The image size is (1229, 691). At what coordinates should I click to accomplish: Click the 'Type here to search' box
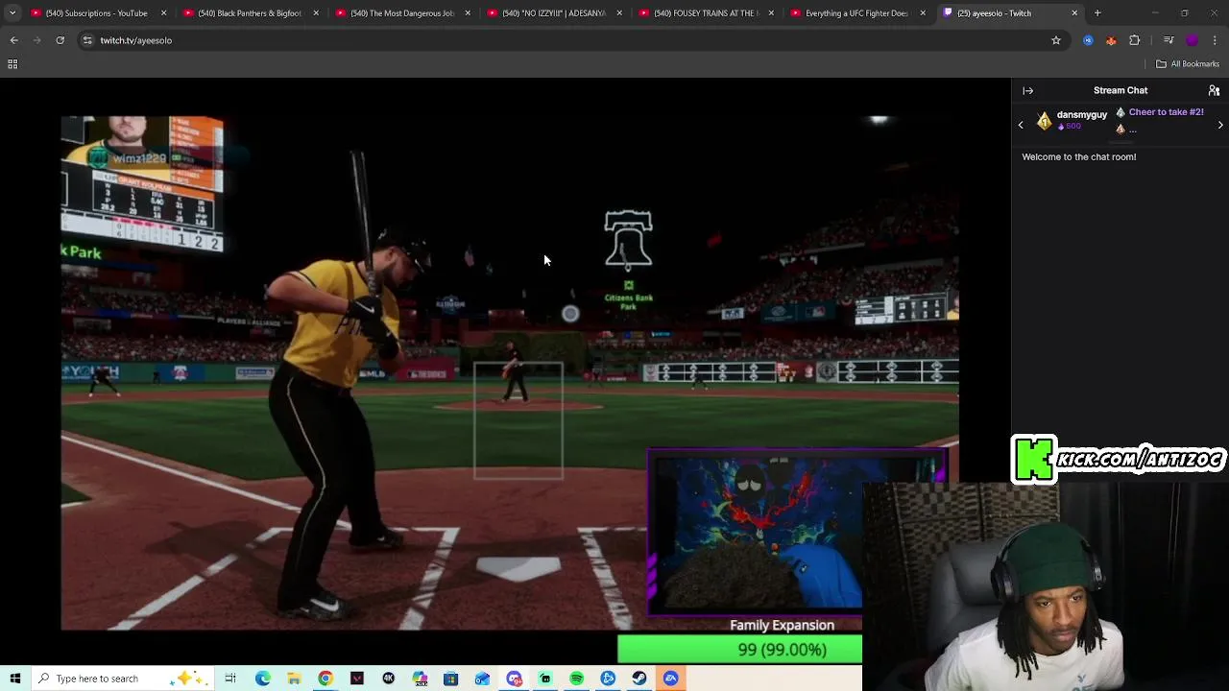[x=122, y=679]
